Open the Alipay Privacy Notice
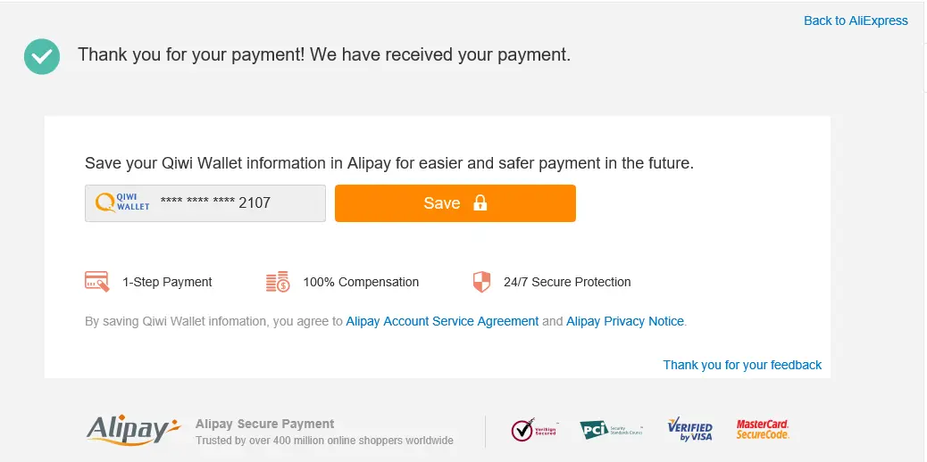This screenshot has height=462, width=927. (625, 321)
